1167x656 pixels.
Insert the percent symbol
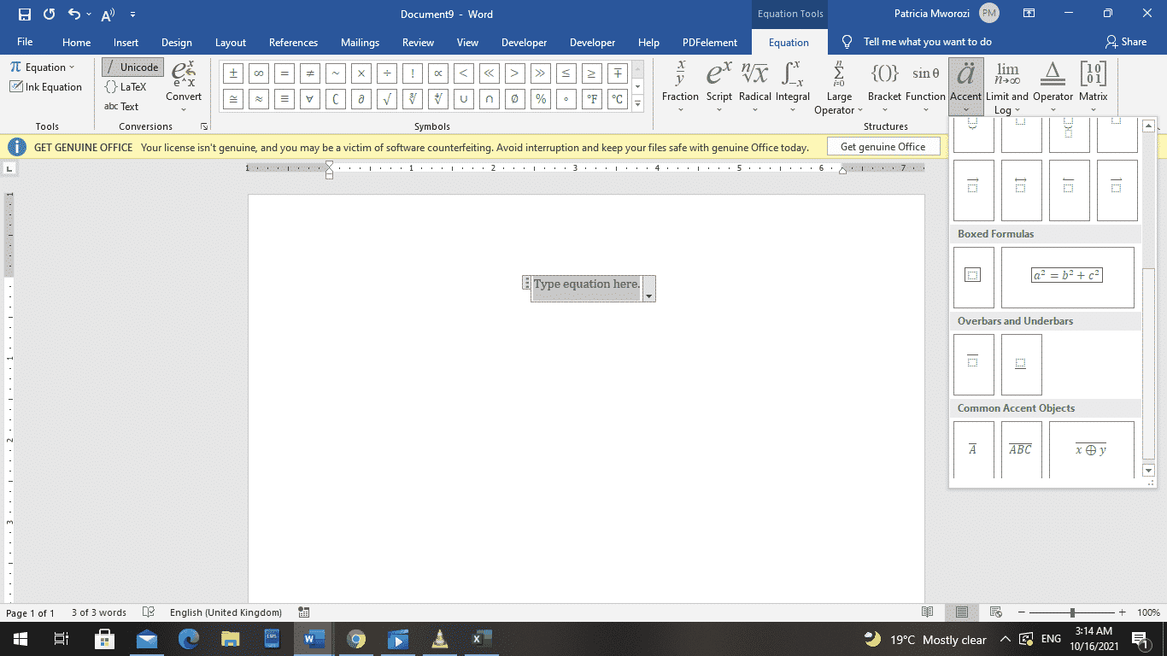(540, 99)
